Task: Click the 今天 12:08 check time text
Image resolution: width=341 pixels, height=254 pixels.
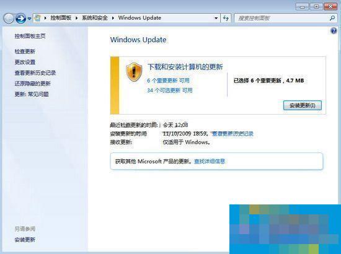Action: point(175,125)
